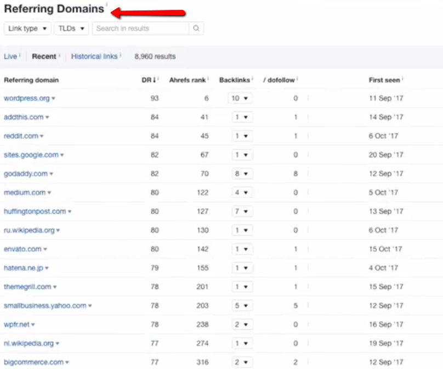Open wordpress.org domain link

coord(26,98)
